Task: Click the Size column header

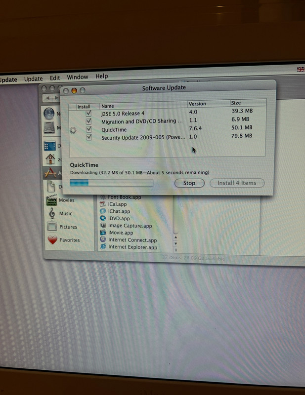Action: (248, 103)
